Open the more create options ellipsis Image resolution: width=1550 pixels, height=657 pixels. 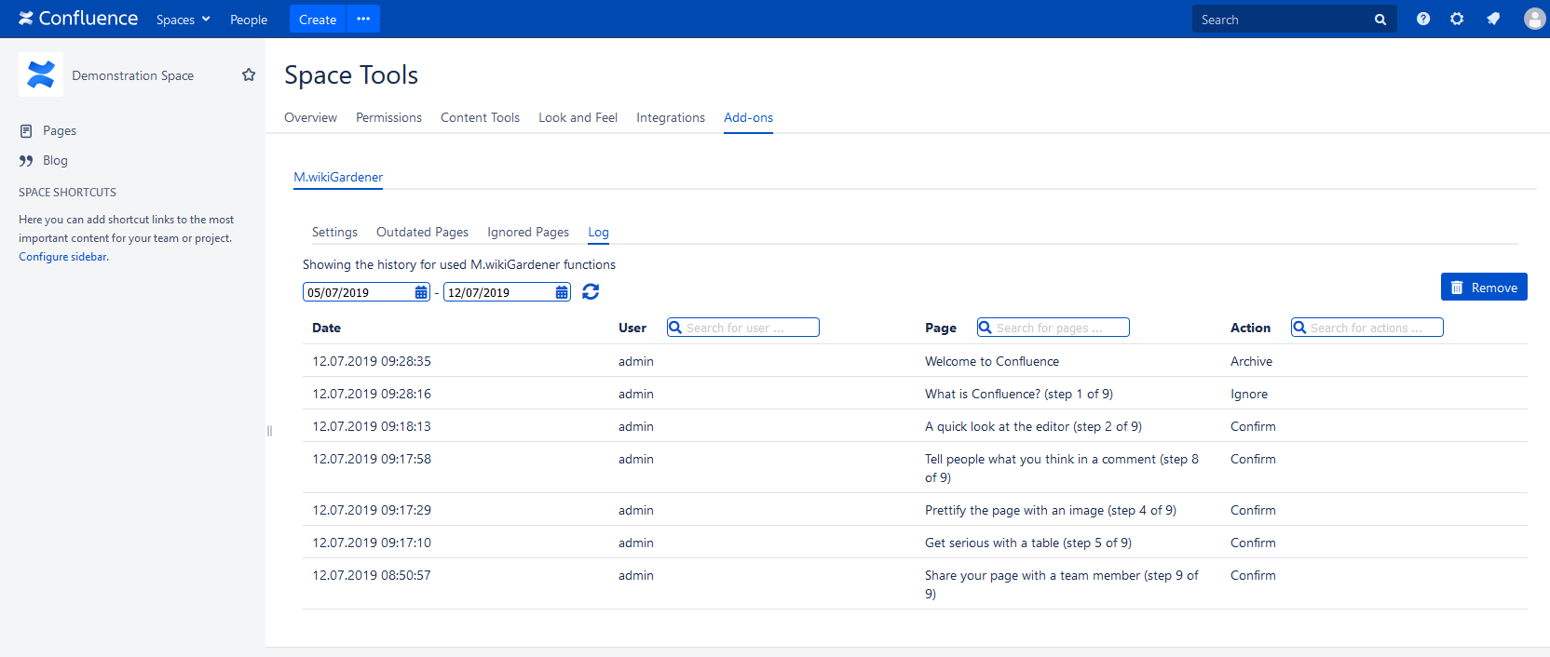click(x=363, y=19)
